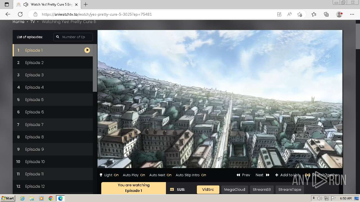The height and width of the screenshot is (202, 360).
Task: Open Collections icon in toolbar
Action: coord(326,14)
